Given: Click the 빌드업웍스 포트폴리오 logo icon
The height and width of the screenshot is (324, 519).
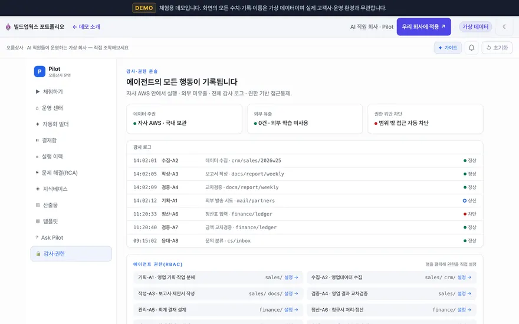Looking at the screenshot, I should pyautogui.click(x=8, y=27).
